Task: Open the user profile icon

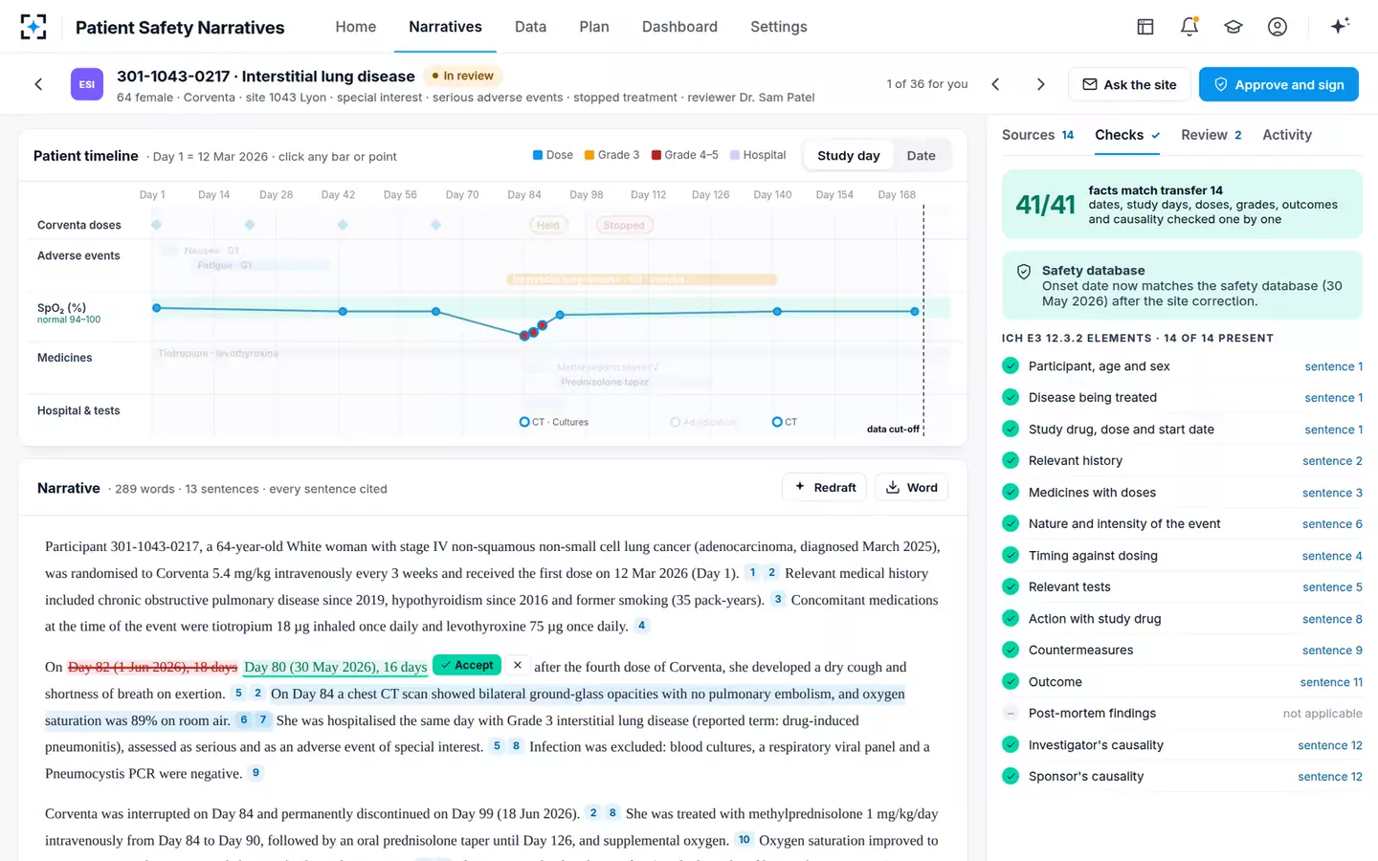Action: [1278, 27]
